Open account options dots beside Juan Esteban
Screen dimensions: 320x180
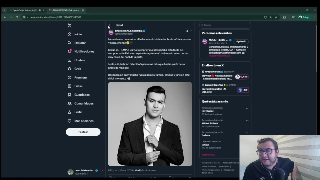tap(101, 172)
